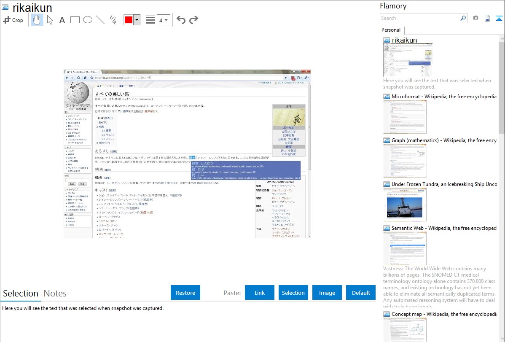Open the line width dropdown showing 4
The height and width of the screenshot is (342, 505).
click(163, 20)
